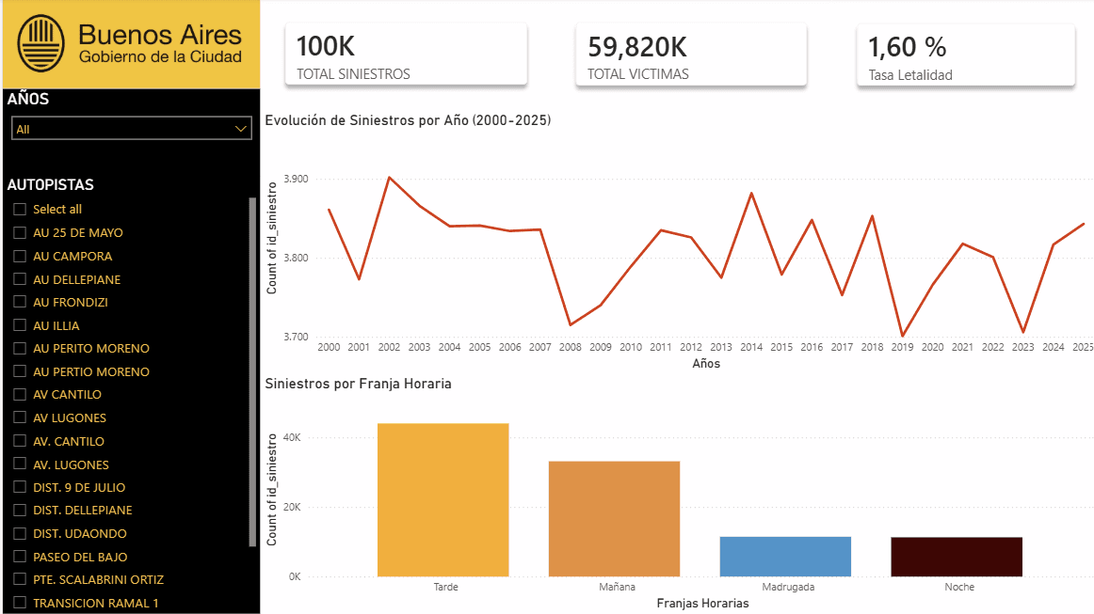The image size is (1094, 614).
Task: Check the Select all checkbox
Action: tap(20, 209)
